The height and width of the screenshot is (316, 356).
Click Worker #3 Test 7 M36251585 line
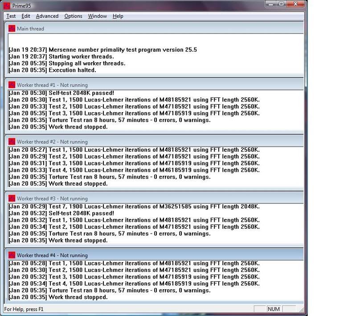coord(134,207)
